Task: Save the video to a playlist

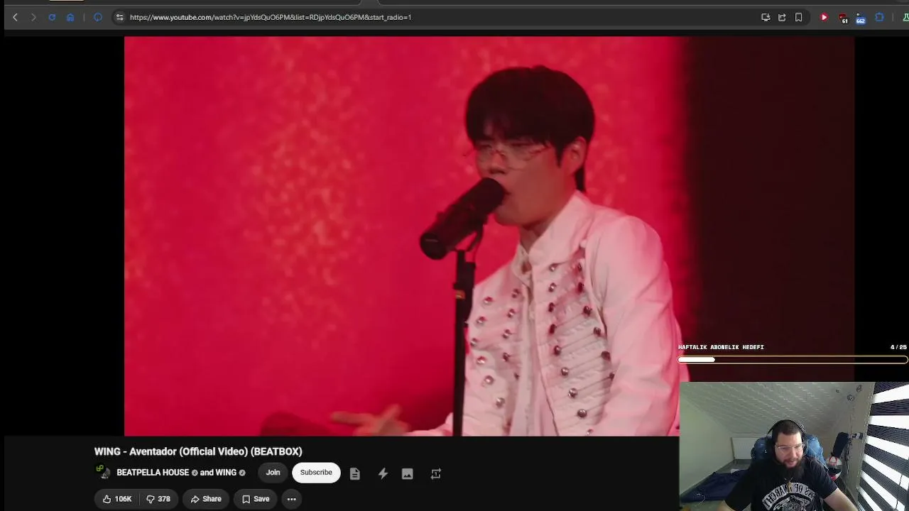Action: 256,499
